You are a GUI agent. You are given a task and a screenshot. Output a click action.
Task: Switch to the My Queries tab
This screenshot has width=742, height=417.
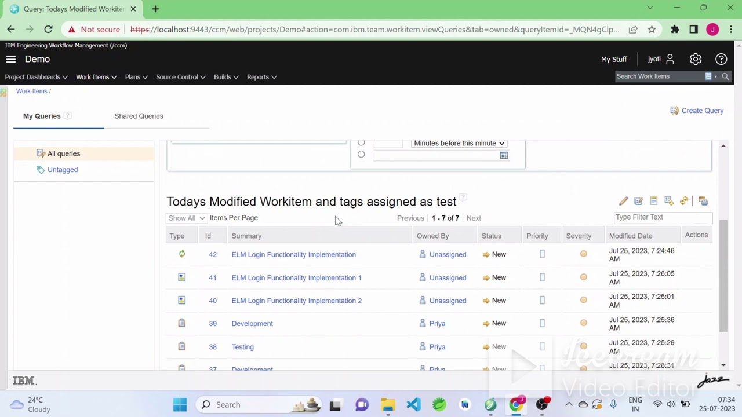42,116
